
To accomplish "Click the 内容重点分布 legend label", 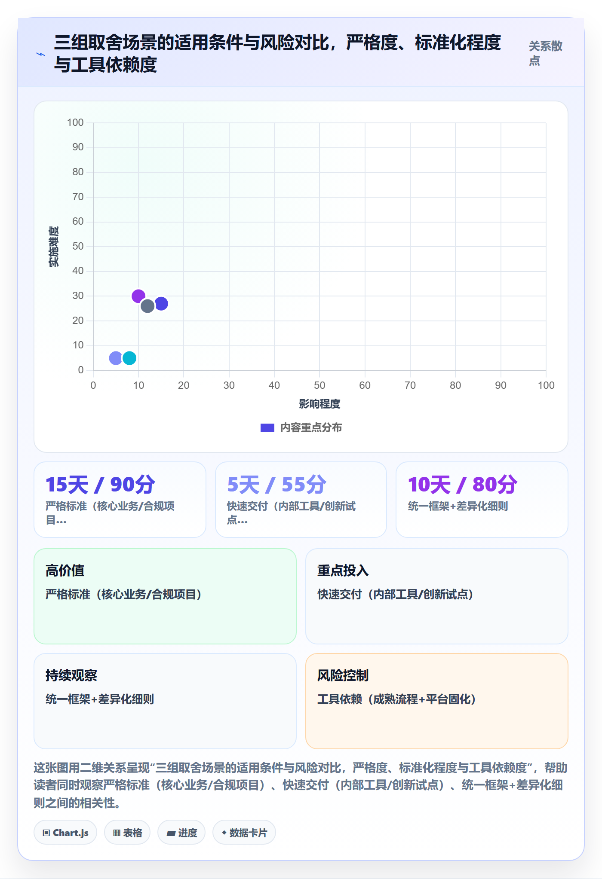I will 311,428.
